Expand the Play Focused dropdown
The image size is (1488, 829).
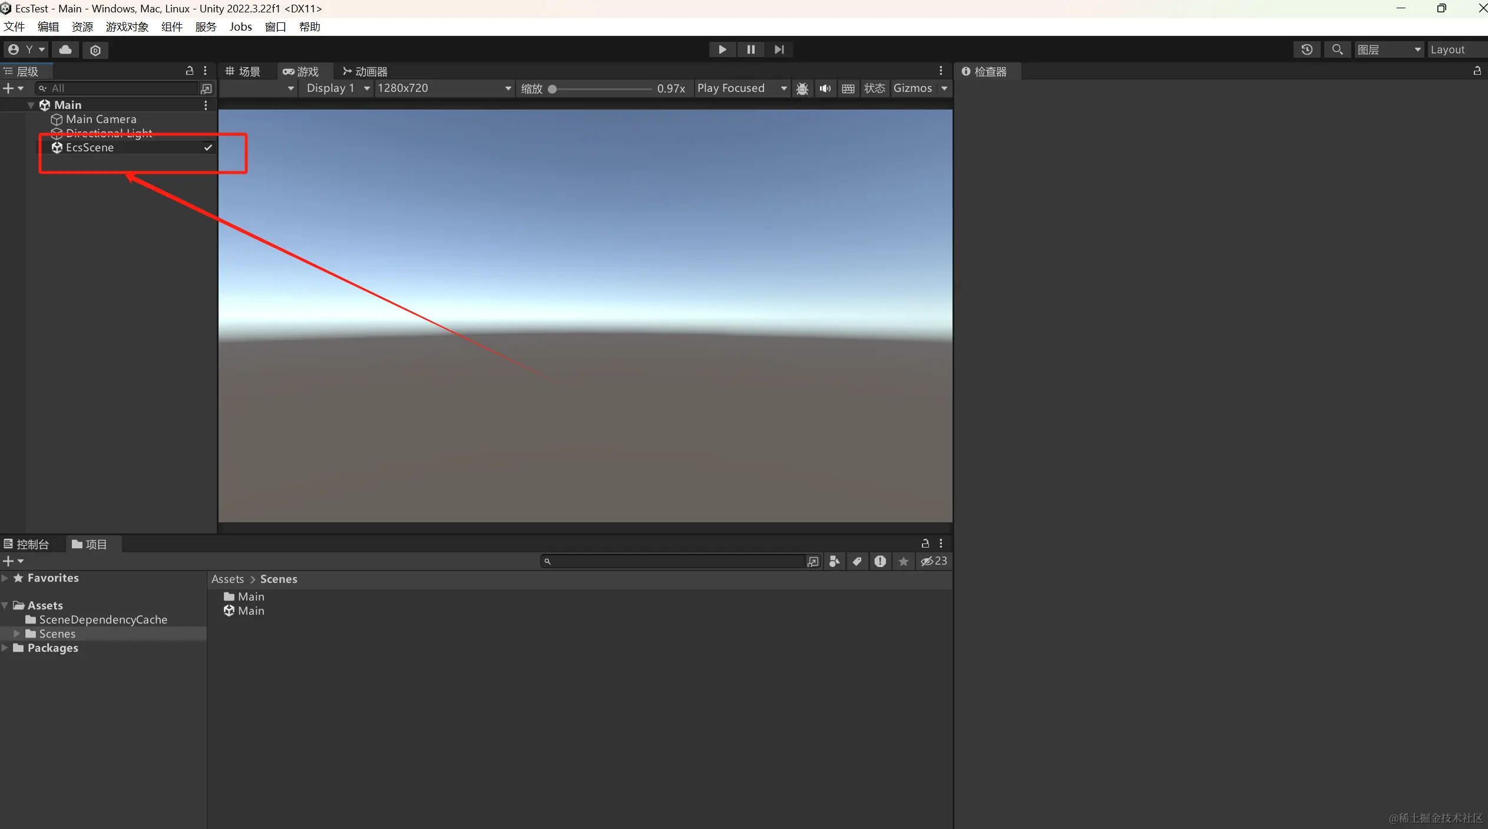(741, 88)
